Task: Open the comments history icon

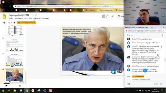Action: (107, 16)
